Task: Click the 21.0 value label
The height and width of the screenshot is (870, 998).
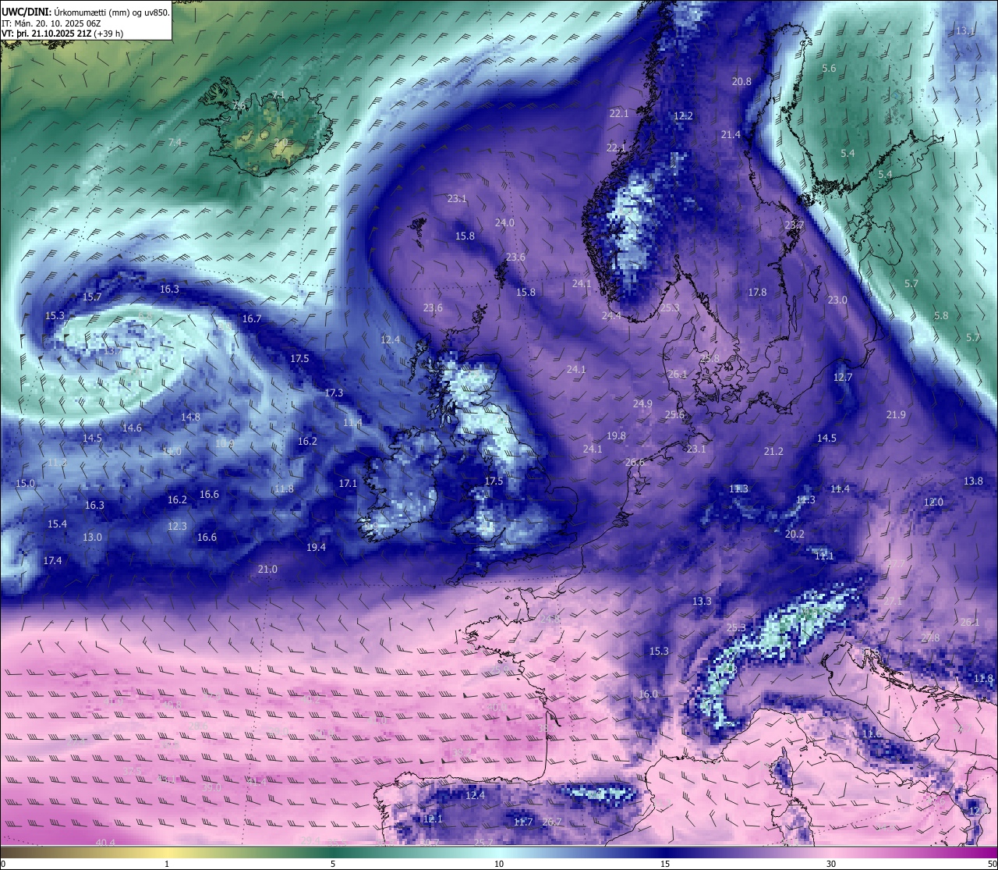Action: (267, 569)
